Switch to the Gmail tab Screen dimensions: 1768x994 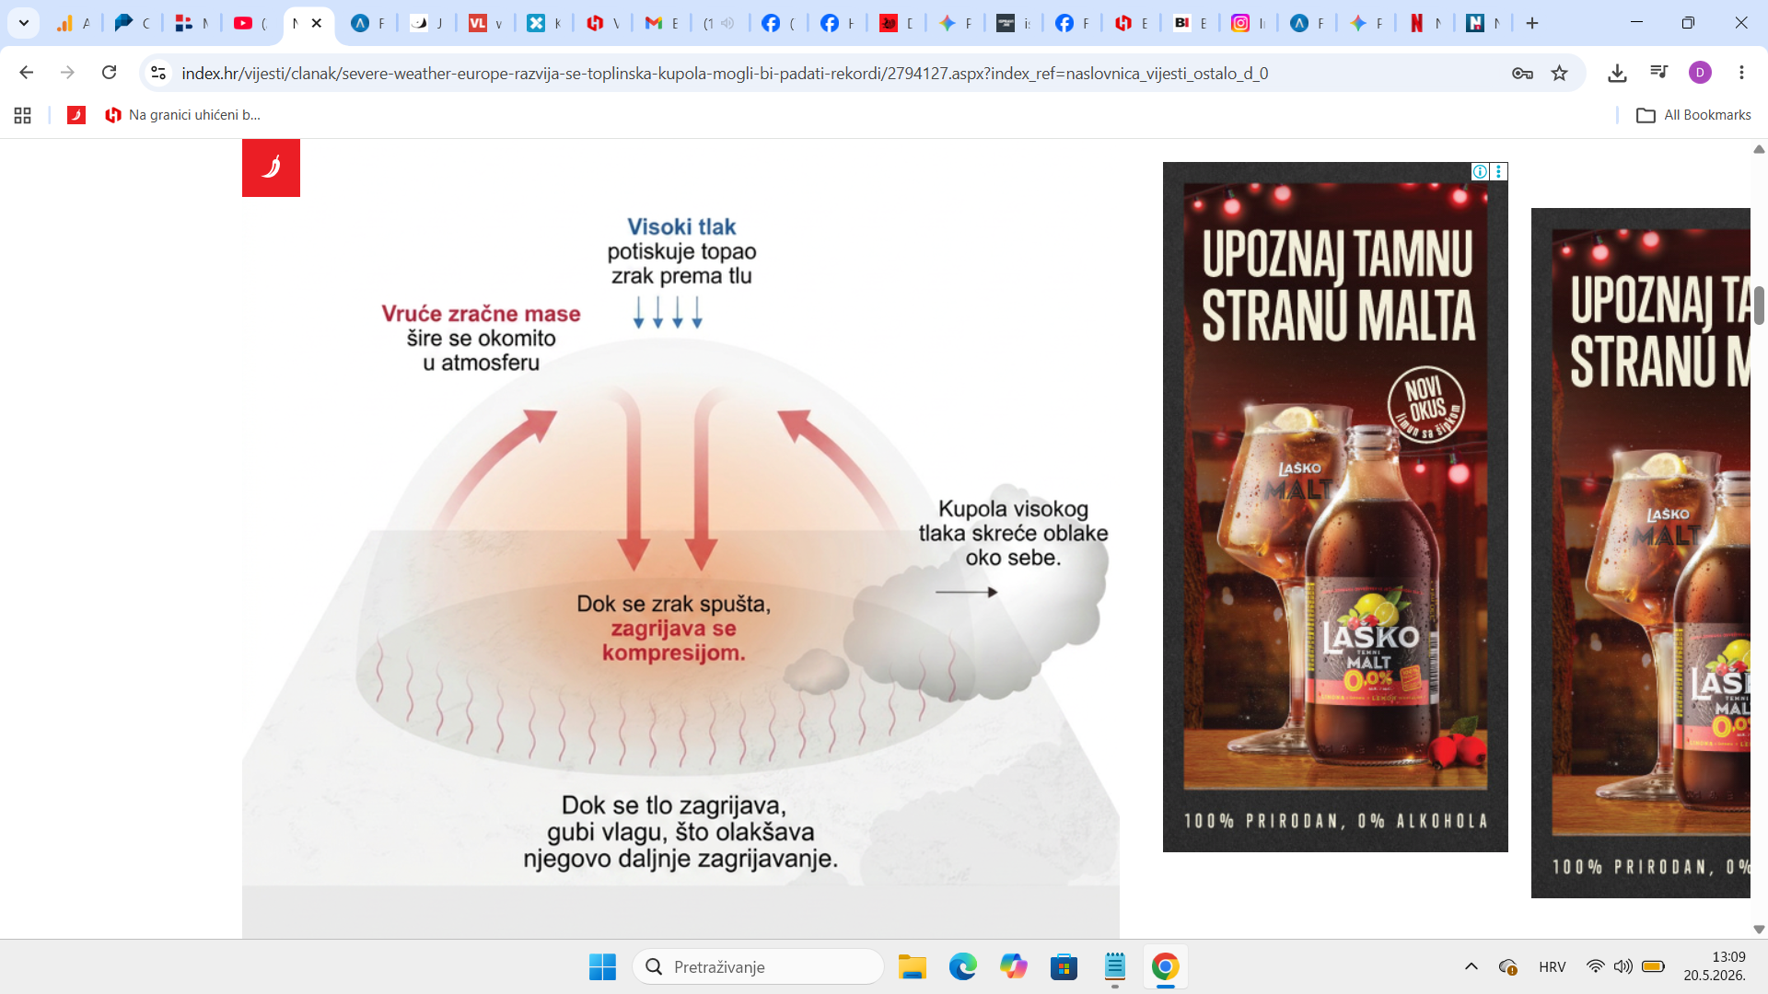coord(661,23)
